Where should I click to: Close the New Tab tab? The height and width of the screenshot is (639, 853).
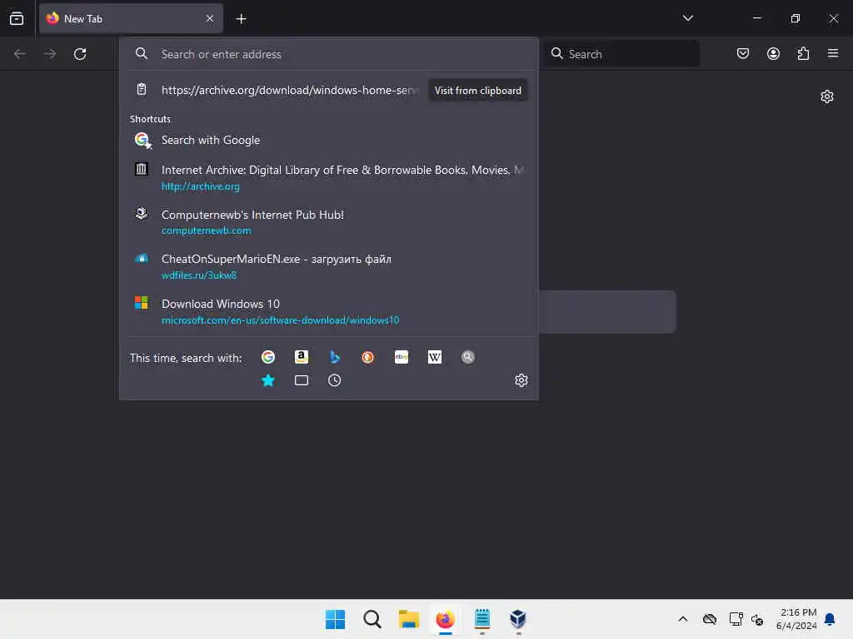210,18
